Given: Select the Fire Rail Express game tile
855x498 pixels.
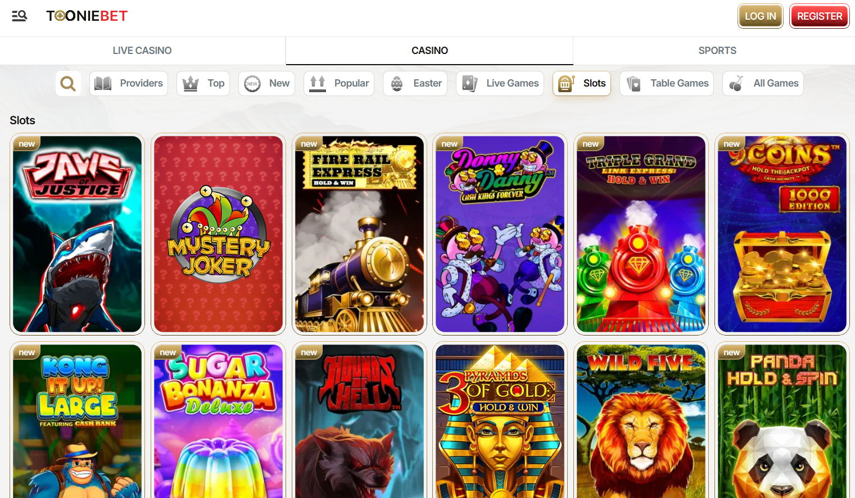Looking at the screenshot, I should click(359, 234).
